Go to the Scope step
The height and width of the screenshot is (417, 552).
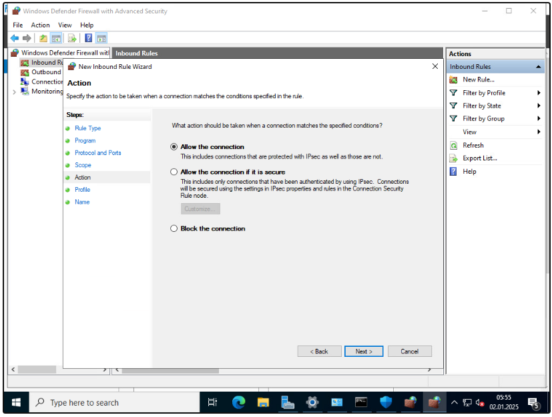click(x=83, y=165)
